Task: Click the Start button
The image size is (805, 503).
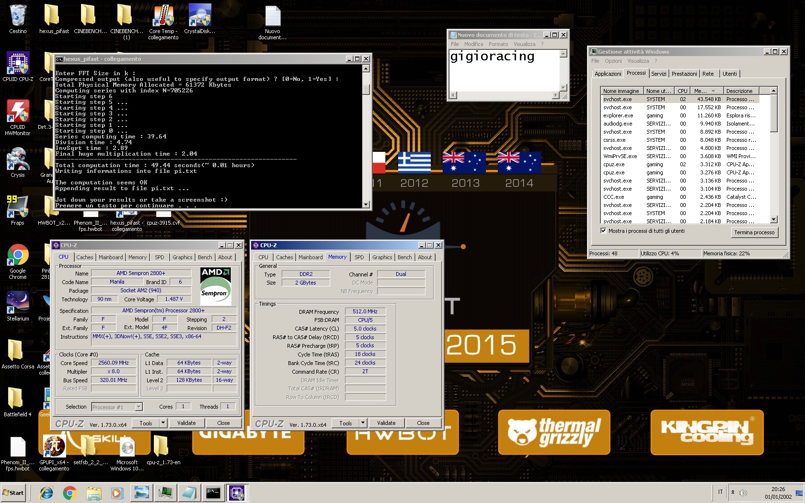Action: (13, 492)
